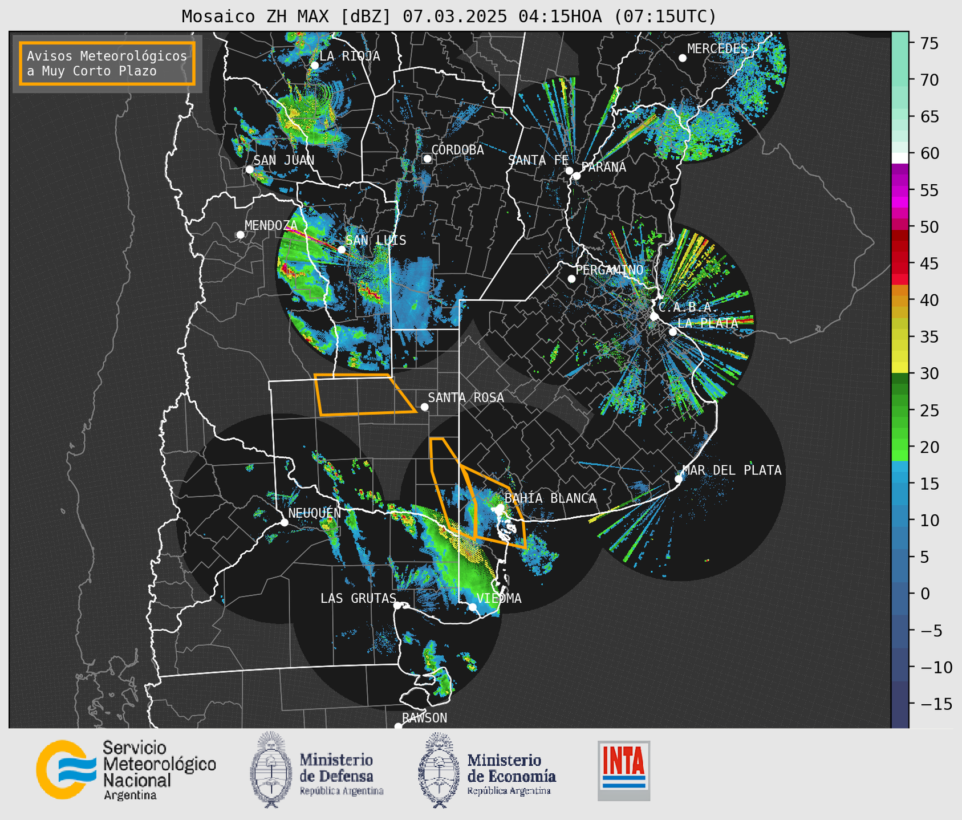Image resolution: width=962 pixels, height=820 pixels.
Task: Click the colorbar tick label 45
Action: click(929, 263)
